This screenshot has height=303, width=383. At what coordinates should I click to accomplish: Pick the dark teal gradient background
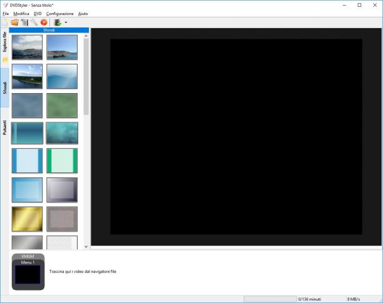point(27,133)
